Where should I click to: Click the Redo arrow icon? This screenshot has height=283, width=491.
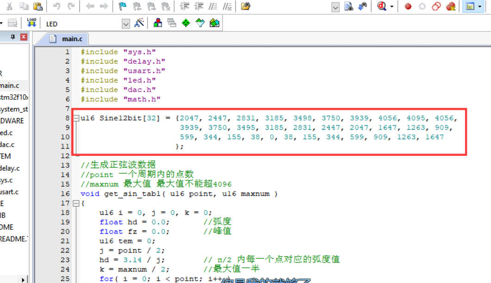[x=71, y=6]
